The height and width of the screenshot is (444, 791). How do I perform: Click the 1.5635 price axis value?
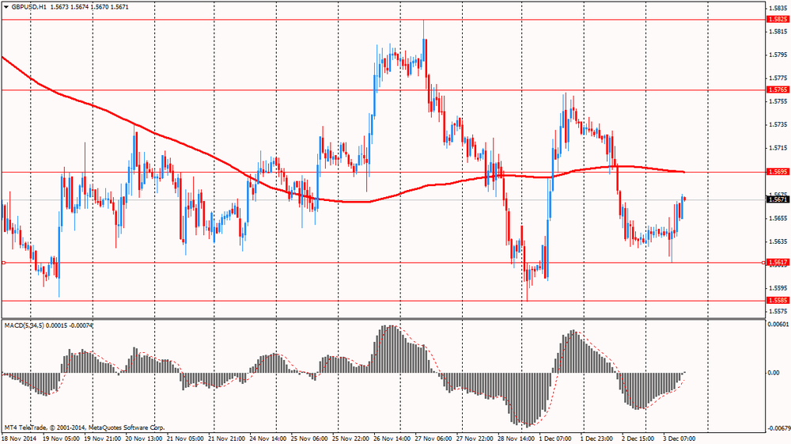[778, 241]
